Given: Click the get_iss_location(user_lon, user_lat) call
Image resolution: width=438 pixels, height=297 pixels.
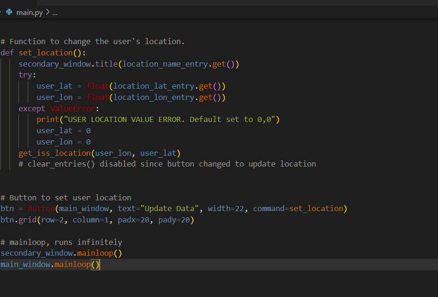Looking at the screenshot, I should point(99,153).
